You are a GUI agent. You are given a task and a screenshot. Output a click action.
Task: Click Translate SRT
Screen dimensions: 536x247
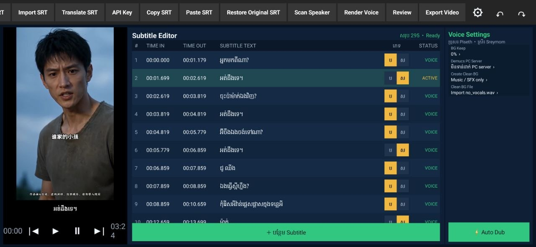pyautogui.click(x=80, y=13)
